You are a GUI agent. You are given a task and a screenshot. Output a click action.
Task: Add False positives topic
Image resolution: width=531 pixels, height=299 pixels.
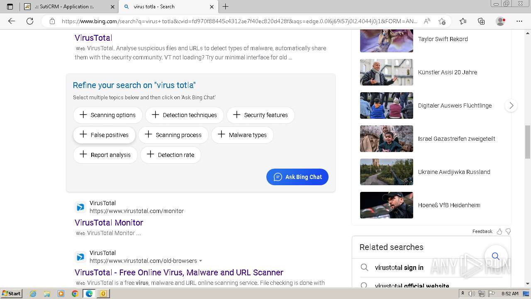(x=105, y=135)
